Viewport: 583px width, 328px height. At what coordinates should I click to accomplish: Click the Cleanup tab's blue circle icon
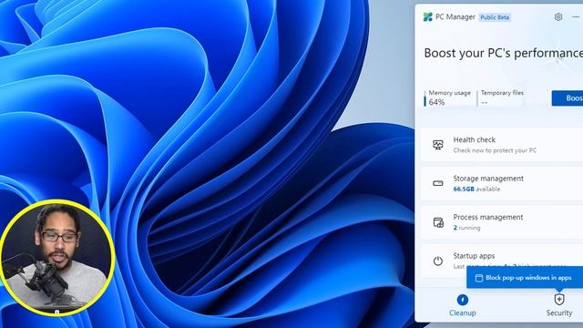pyautogui.click(x=463, y=300)
